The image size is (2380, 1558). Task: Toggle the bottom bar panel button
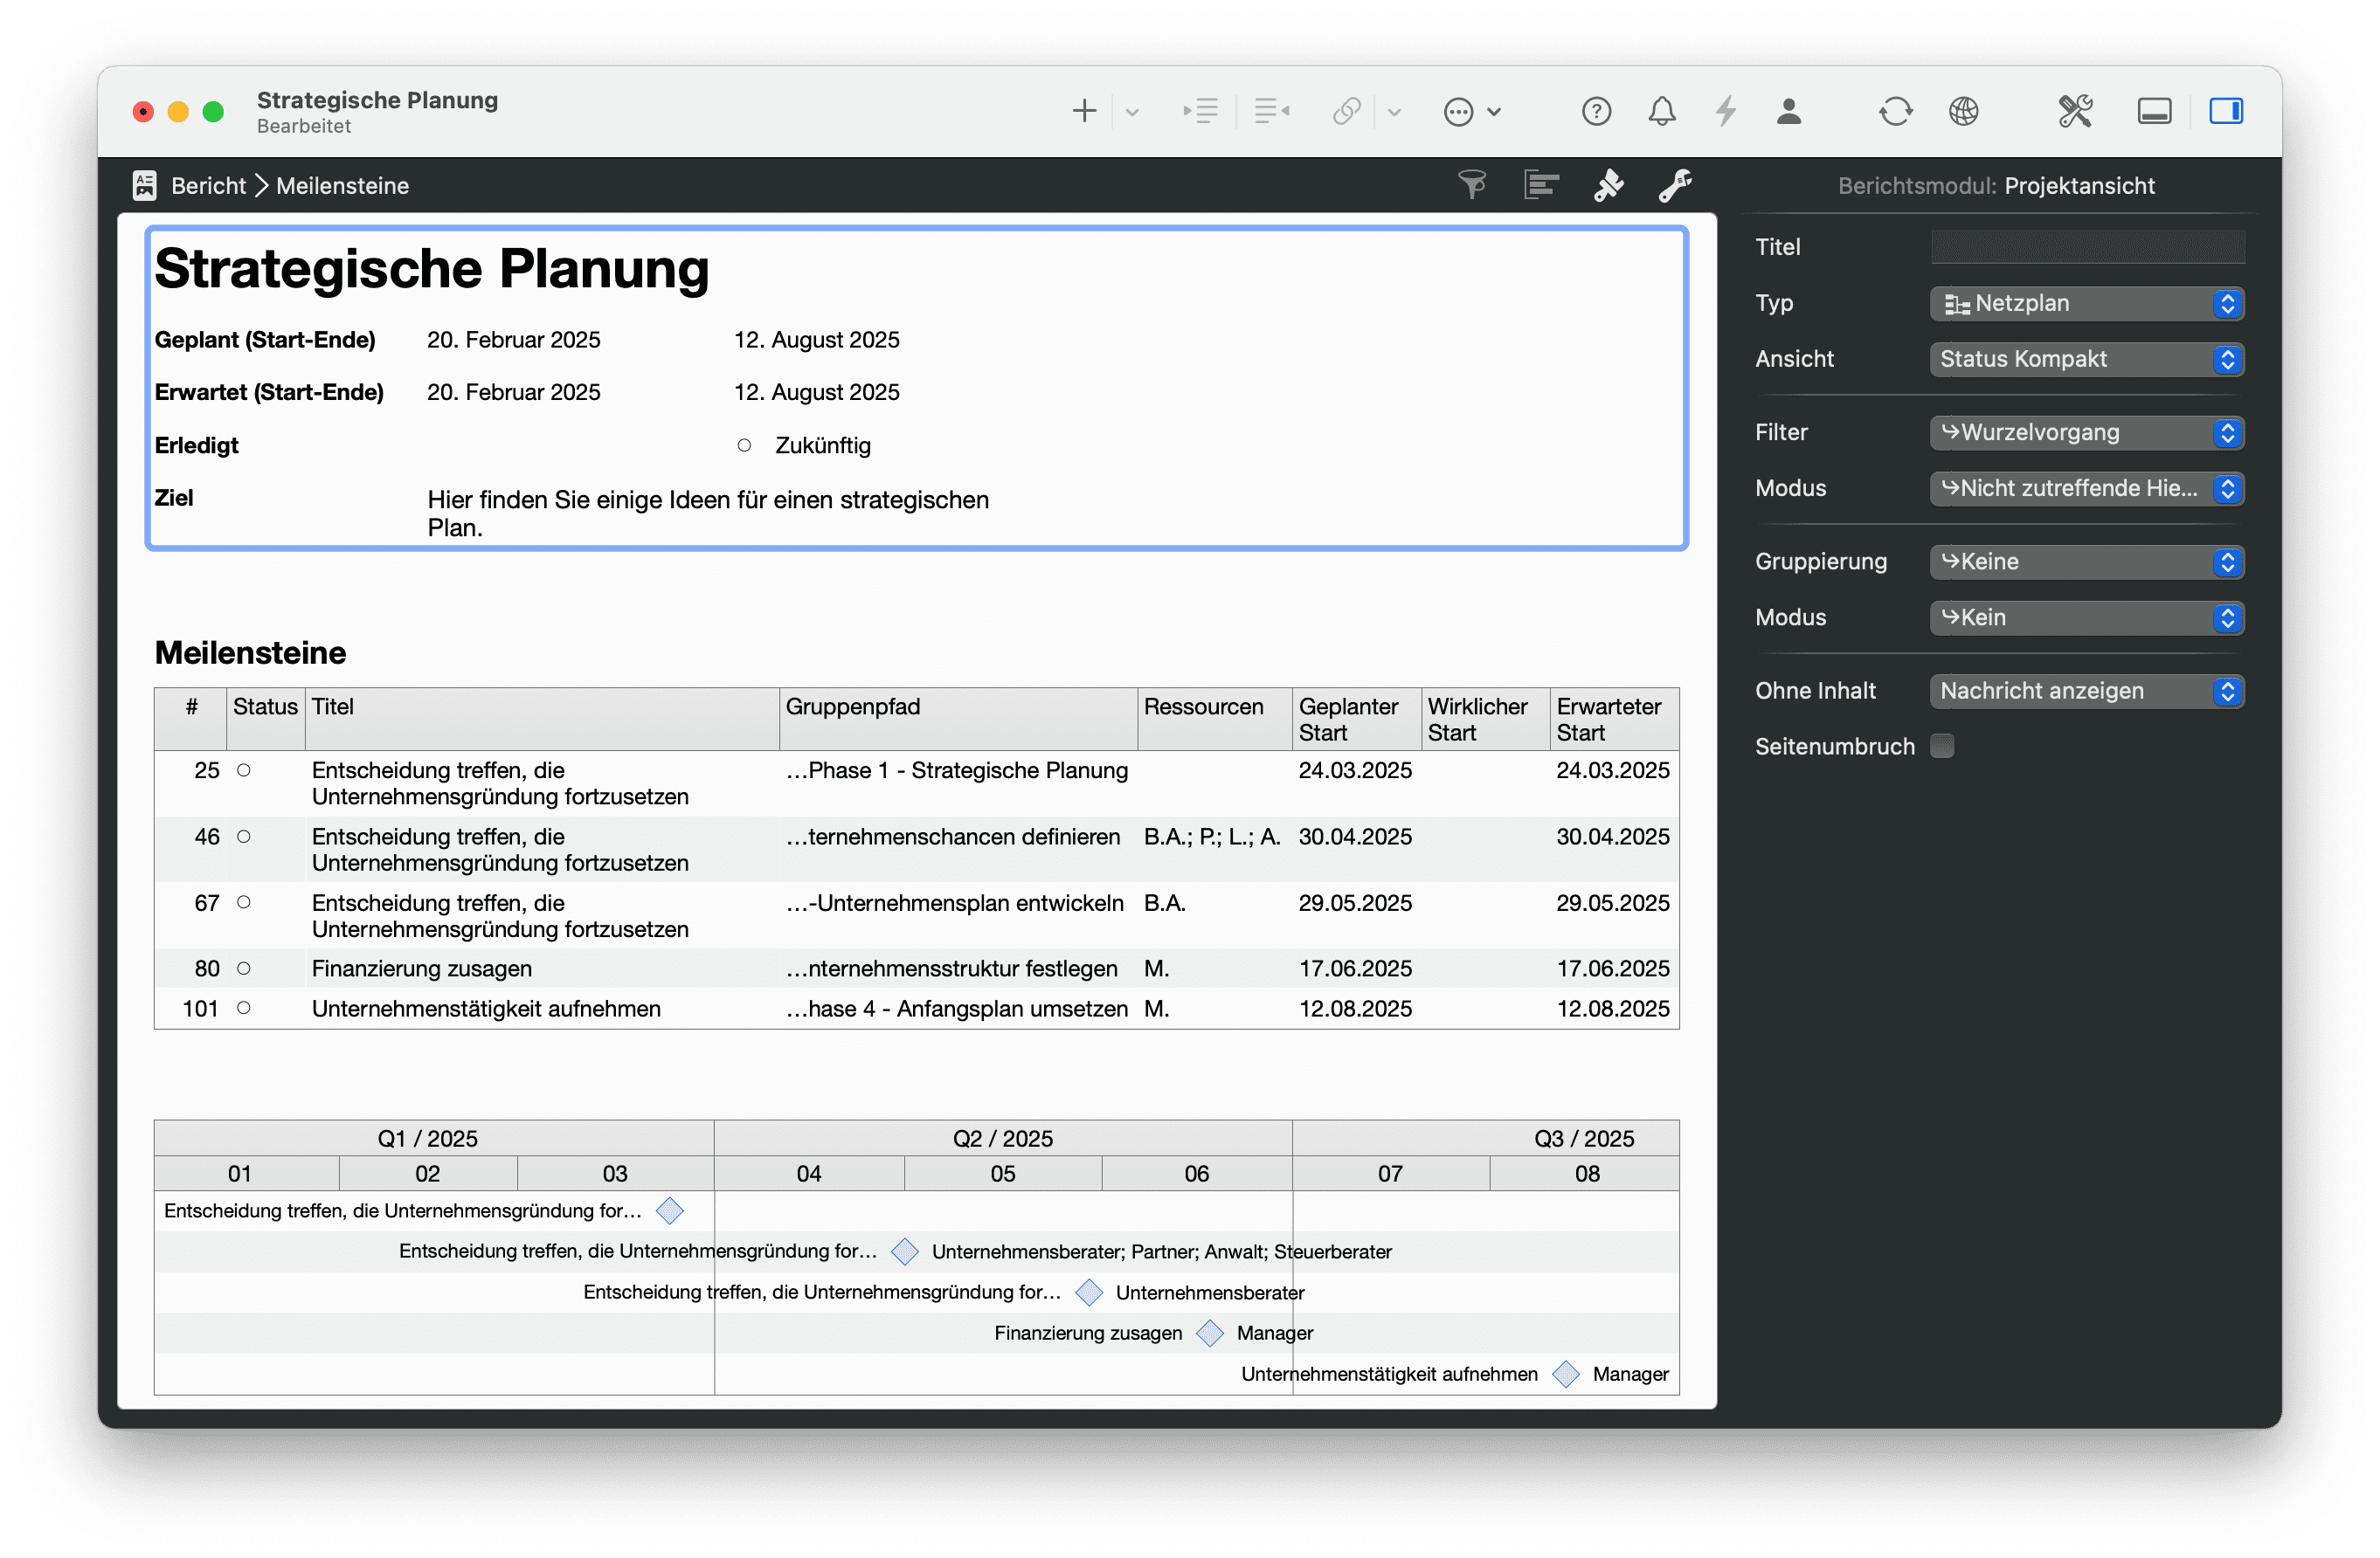(x=2155, y=111)
